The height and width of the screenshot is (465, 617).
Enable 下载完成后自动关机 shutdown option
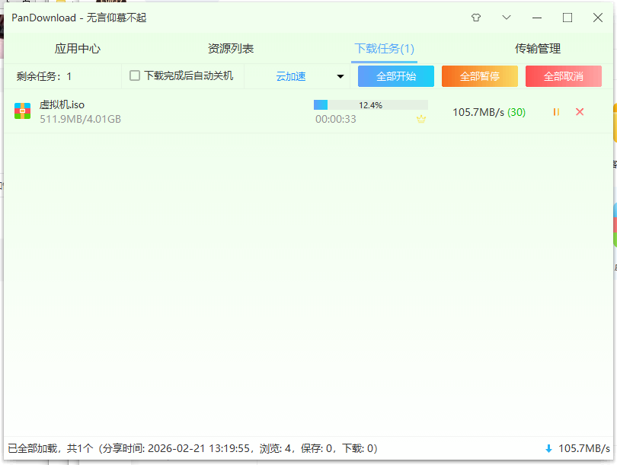[133, 75]
